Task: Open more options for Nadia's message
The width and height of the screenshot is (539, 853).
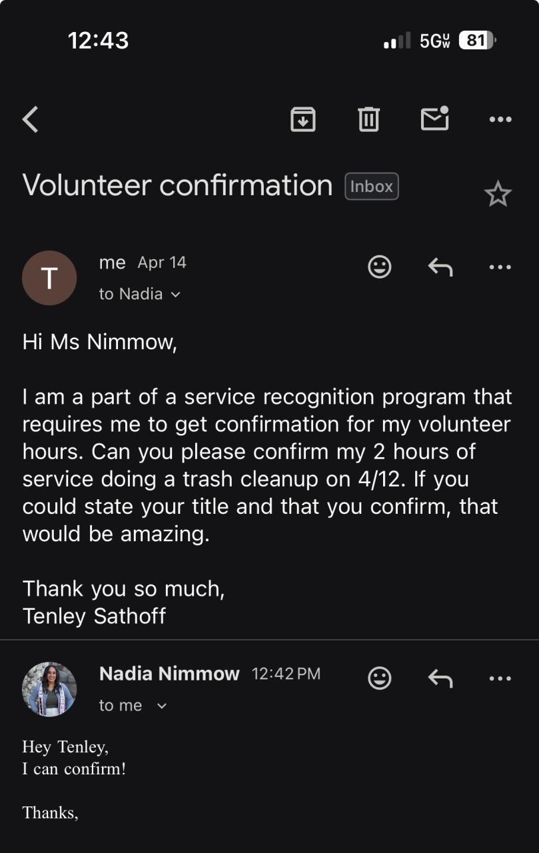Action: pos(500,678)
